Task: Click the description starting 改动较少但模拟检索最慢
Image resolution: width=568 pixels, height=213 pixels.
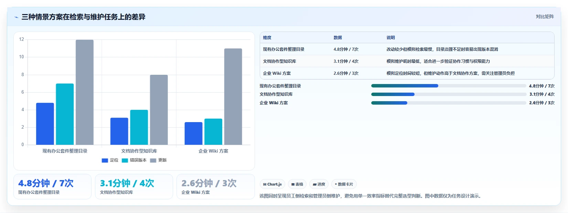Action: coord(442,49)
